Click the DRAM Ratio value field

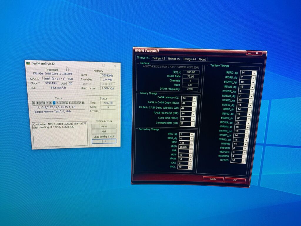click(190, 77)
